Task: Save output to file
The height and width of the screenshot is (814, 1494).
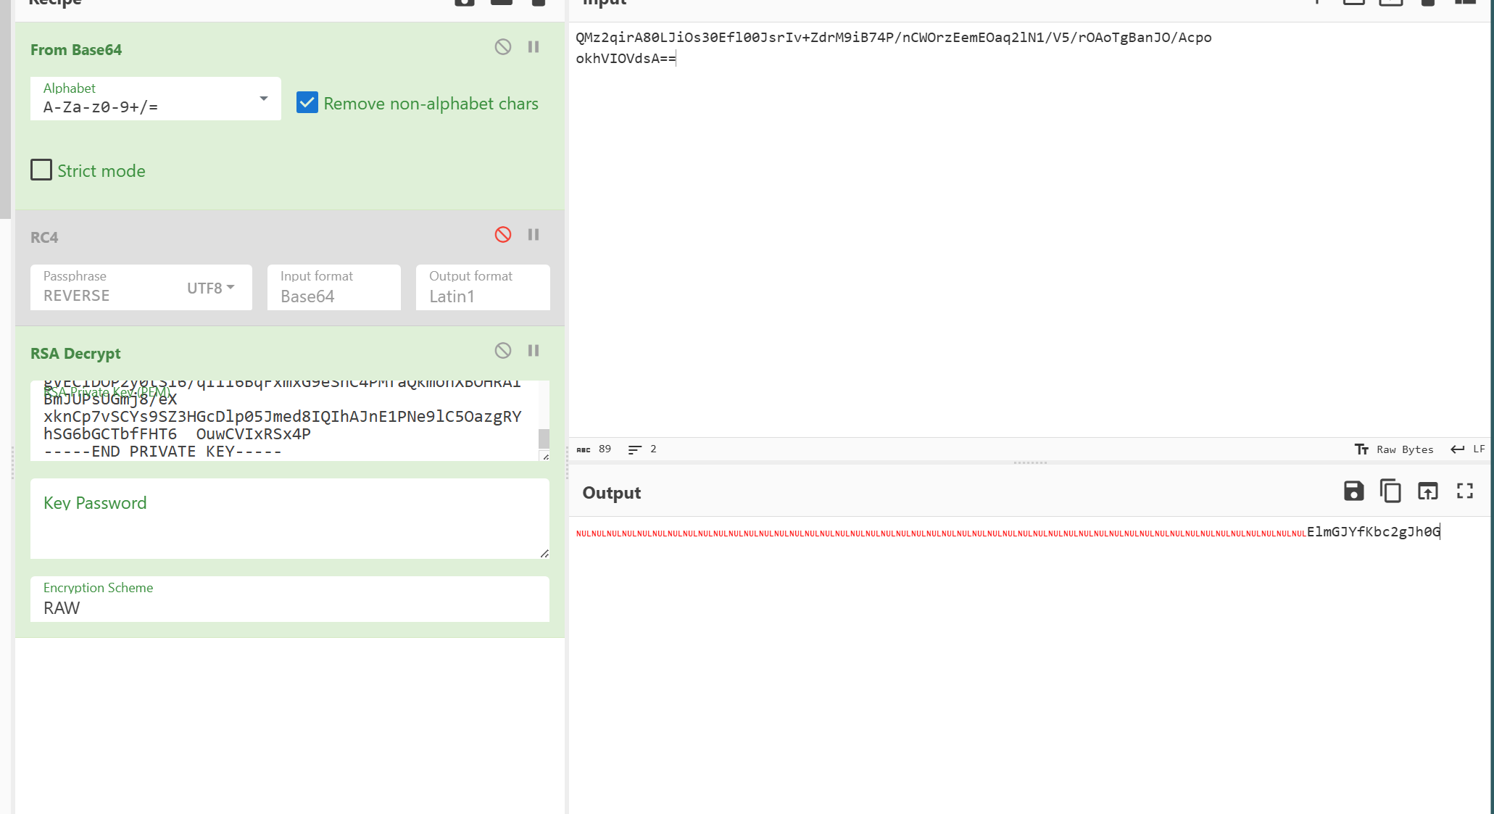Action: point(1353,491)
